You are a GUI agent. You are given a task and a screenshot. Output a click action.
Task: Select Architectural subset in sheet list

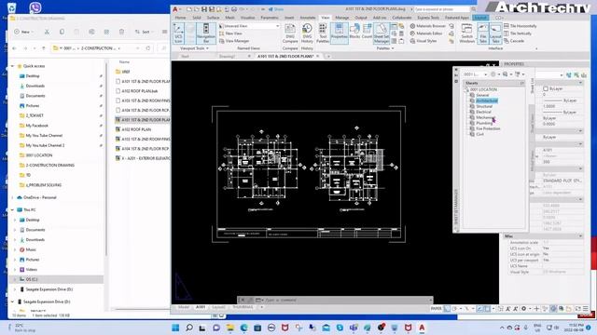click(x=487, y=100)
